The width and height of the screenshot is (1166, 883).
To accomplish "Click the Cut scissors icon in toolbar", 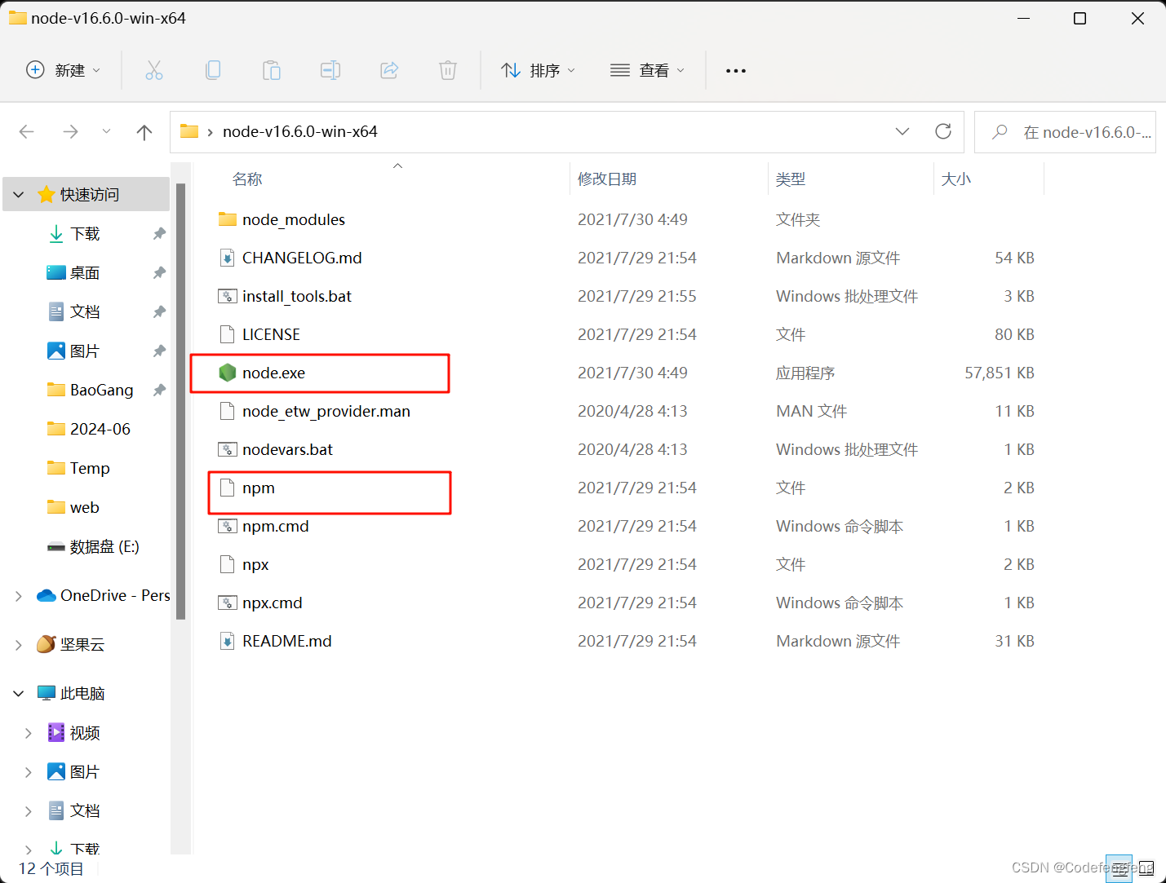I will pyautogui.click(x=153, y=71).
